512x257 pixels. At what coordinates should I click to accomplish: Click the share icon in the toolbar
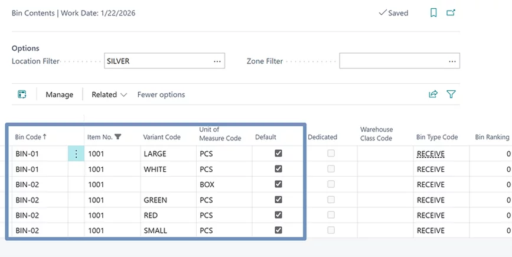(433, 95)
